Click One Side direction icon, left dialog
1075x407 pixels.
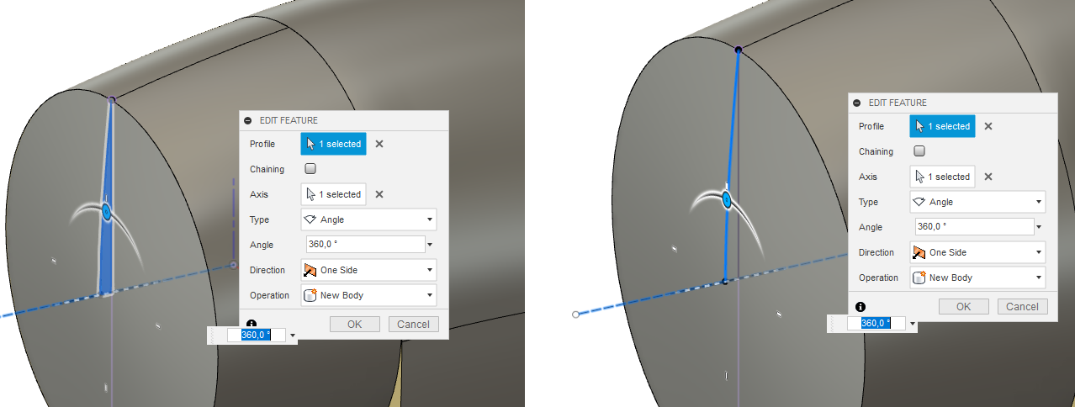tap(310, 270)
